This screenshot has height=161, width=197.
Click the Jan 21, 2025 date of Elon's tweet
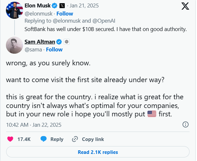pos(84,5)
